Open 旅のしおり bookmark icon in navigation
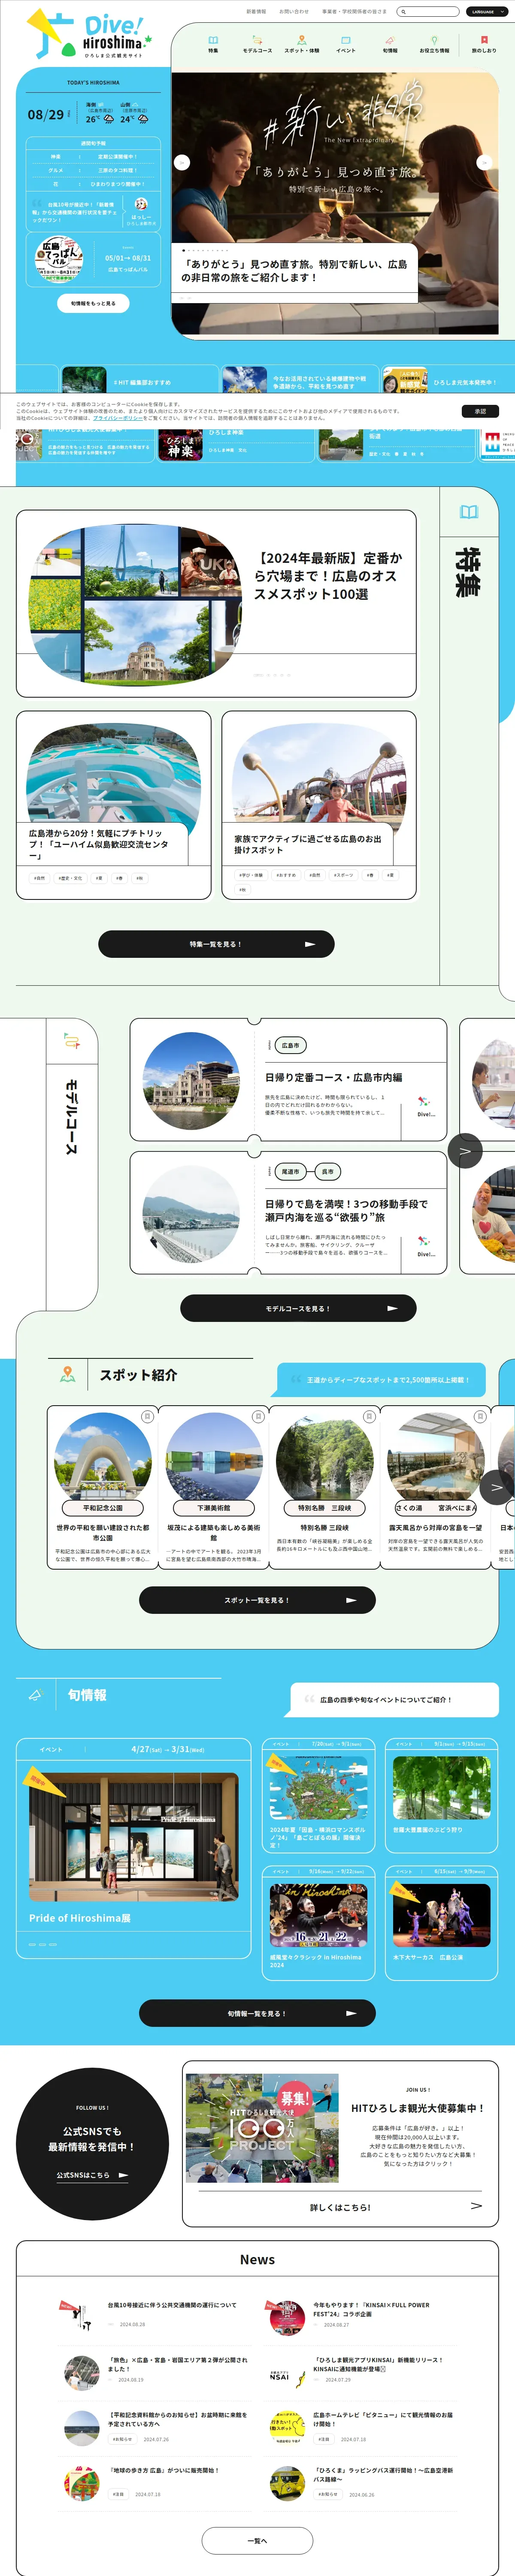Screen dimensions: 515x2576 point(484,44)
